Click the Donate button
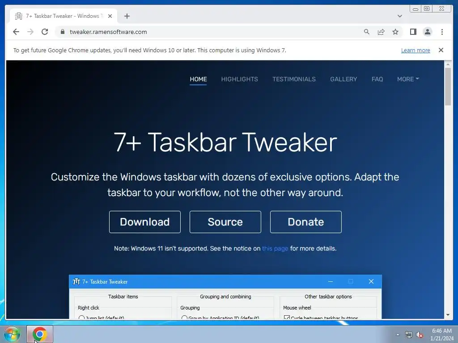Image resolution: width=458 pixels, height=343 pixels. pos(306,222)
